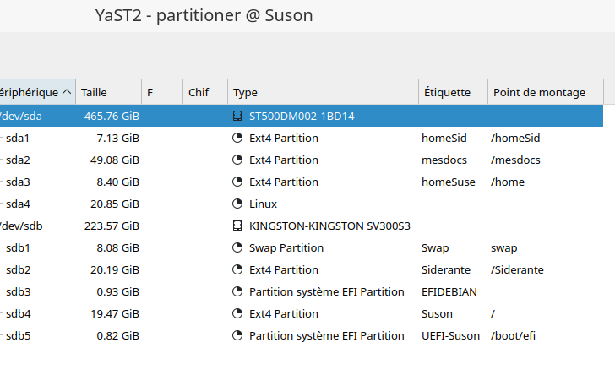Click the Chif column header

[x=199, y=92]
